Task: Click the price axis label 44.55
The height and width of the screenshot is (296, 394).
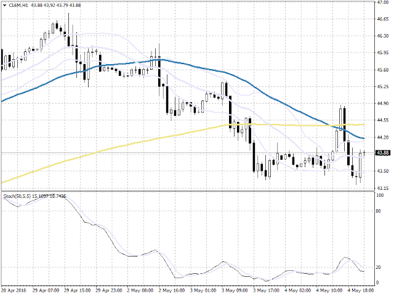Action: pyautogui.click(x=382, y=120)
